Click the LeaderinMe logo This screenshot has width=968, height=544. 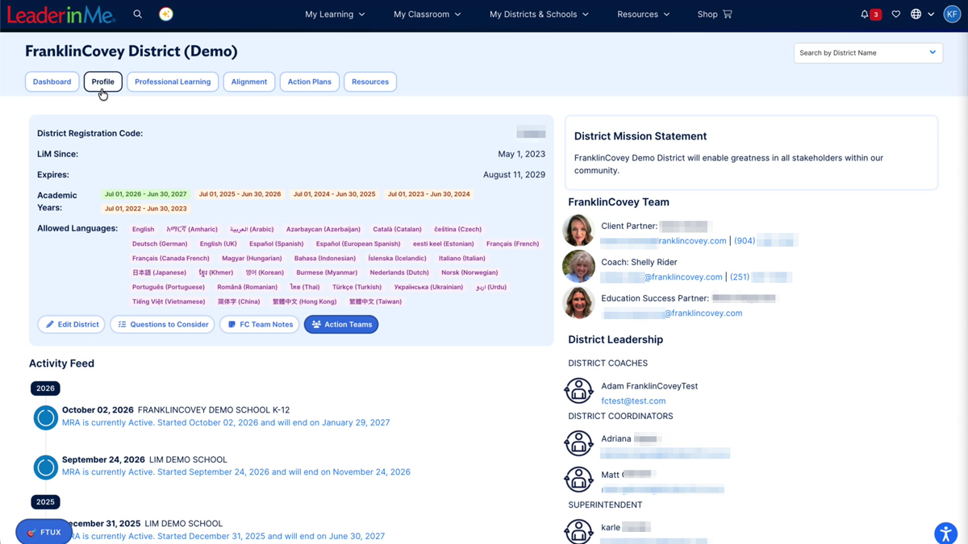61,15
